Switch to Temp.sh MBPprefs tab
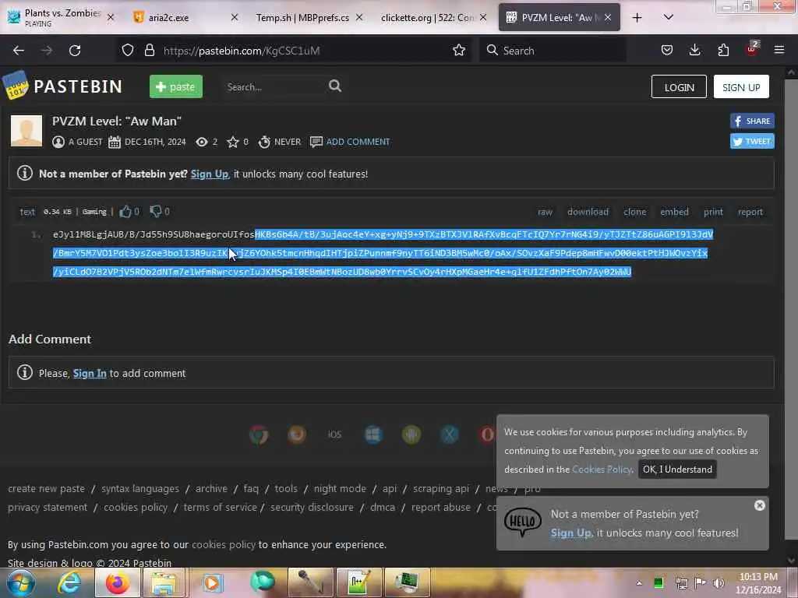The height and width of the screenshot is (598, 798). tap(309, 18)
